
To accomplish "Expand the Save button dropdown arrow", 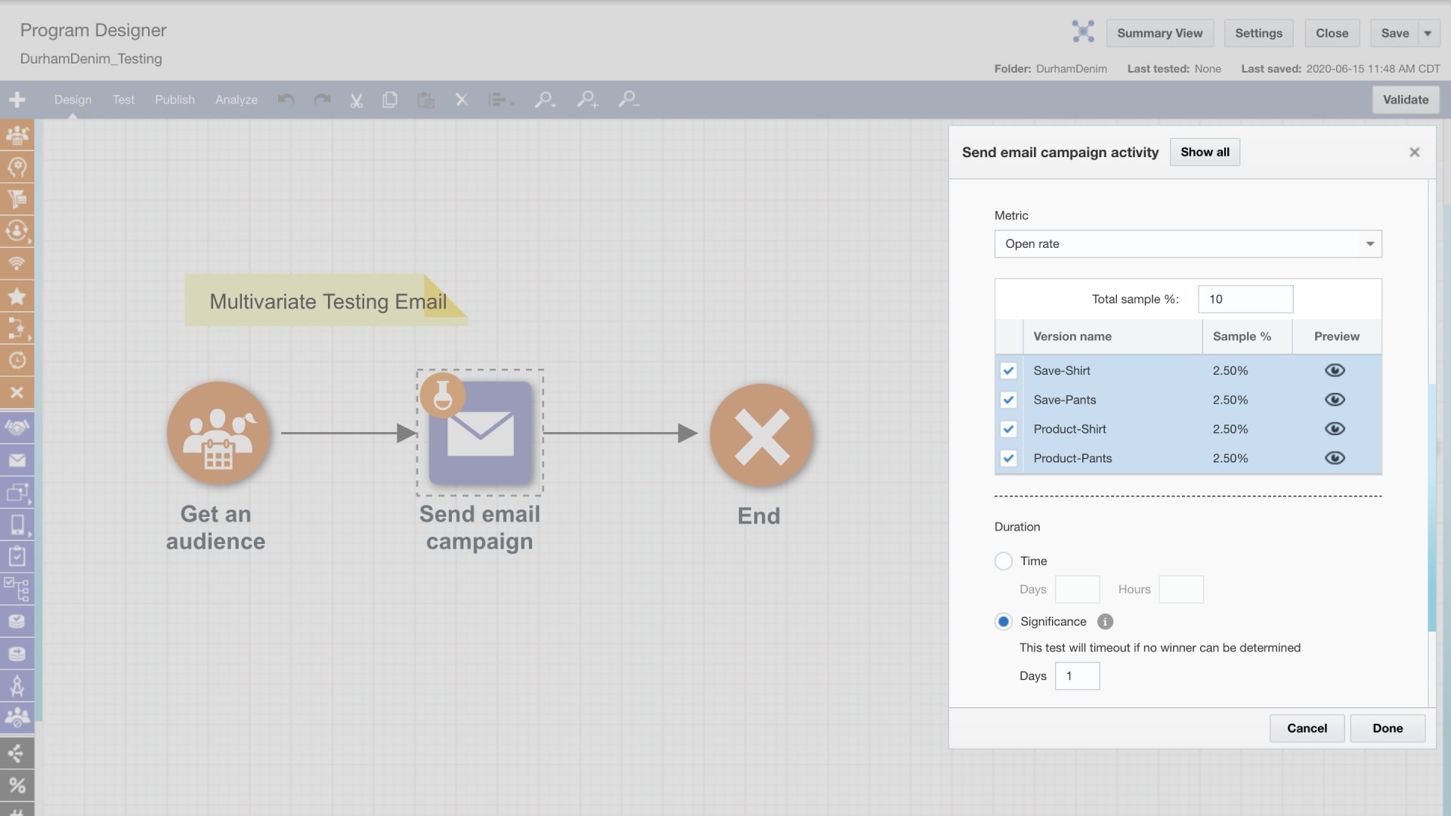I will pos(1428,33).
